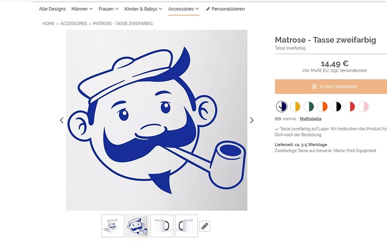Go to the next product image arrow
Viewport: 387px width, 249px height.
click(251, 120)
